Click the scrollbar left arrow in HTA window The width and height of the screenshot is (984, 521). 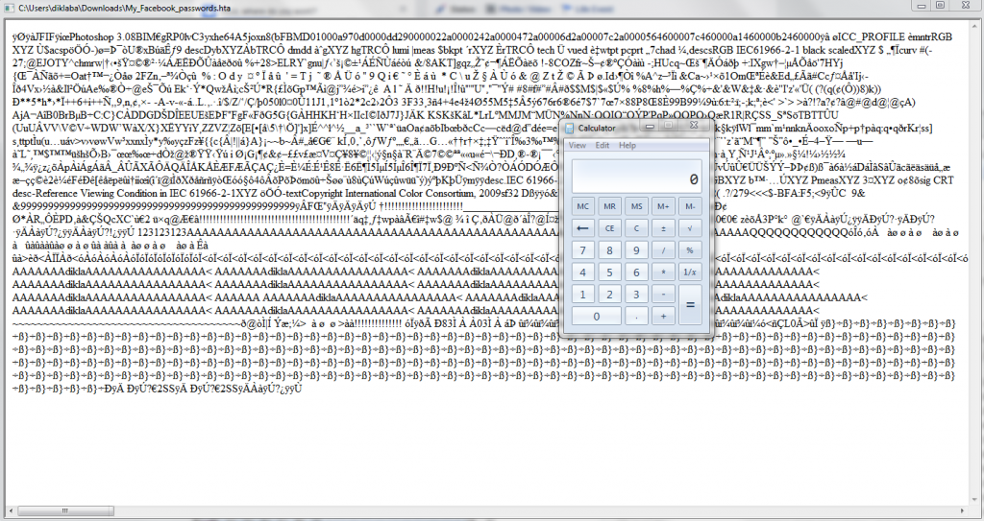tap(11, 511)
